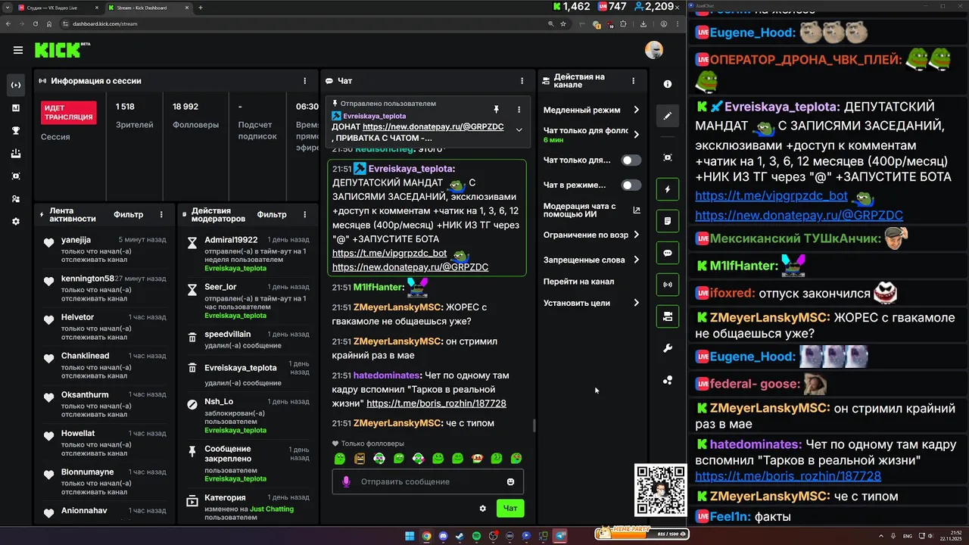The width and height of the screenshot is (969, 545).
Task: Open the browser extensions puzzle icon
Action: pyautogui.click(x=623, y=23)
